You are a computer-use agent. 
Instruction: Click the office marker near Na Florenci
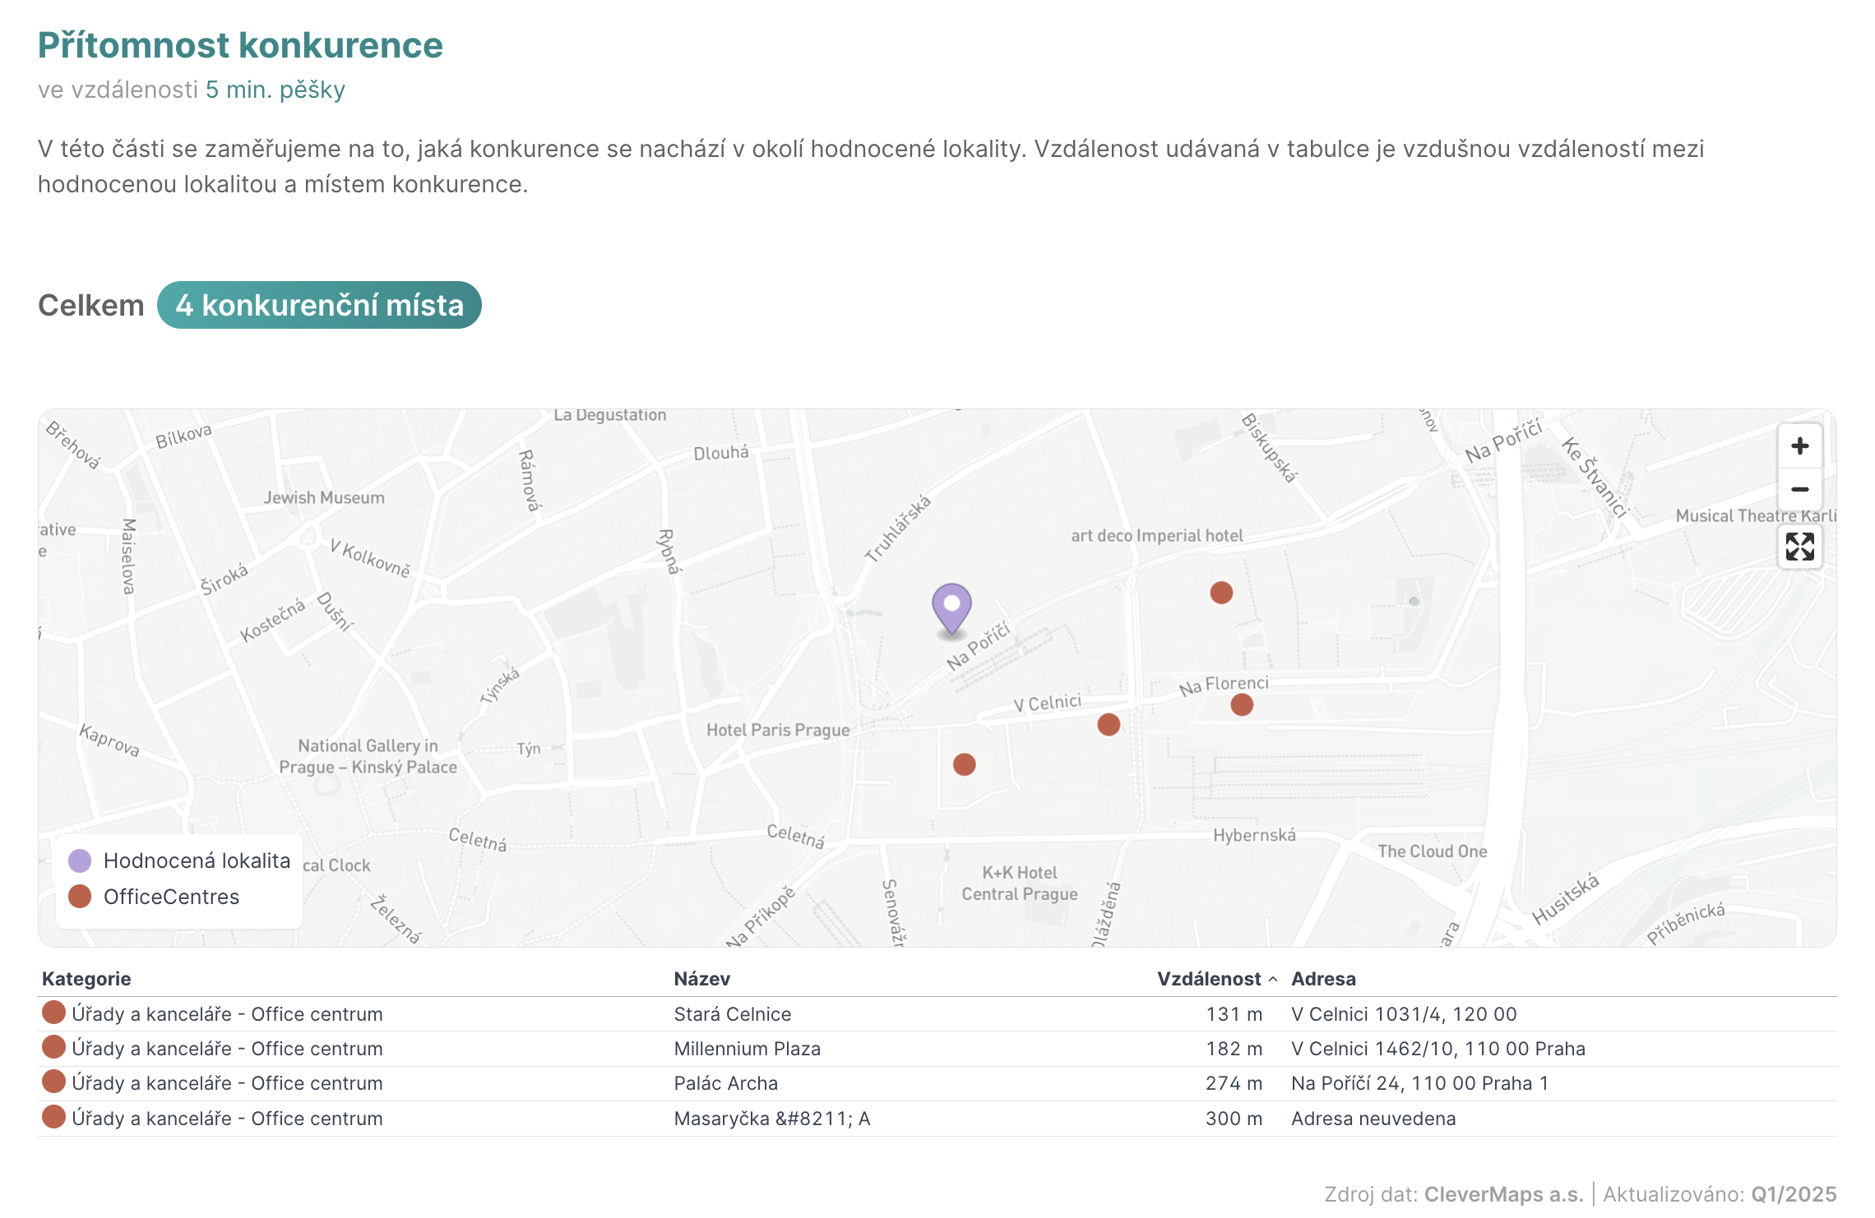[x=1242, y=704]
